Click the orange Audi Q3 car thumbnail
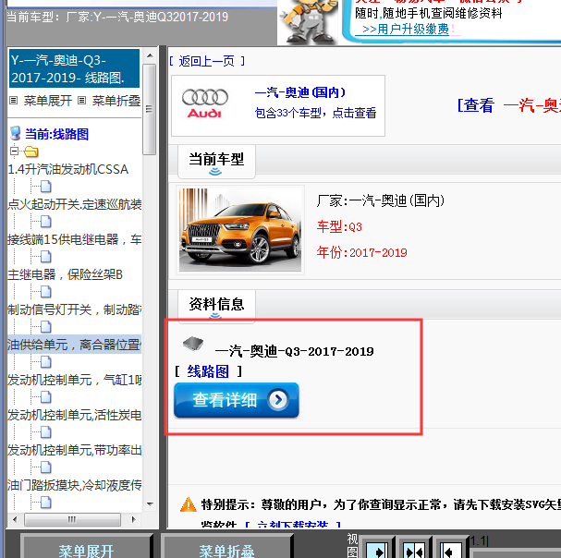This screenshot has height=558, width=561. point(240,230)
